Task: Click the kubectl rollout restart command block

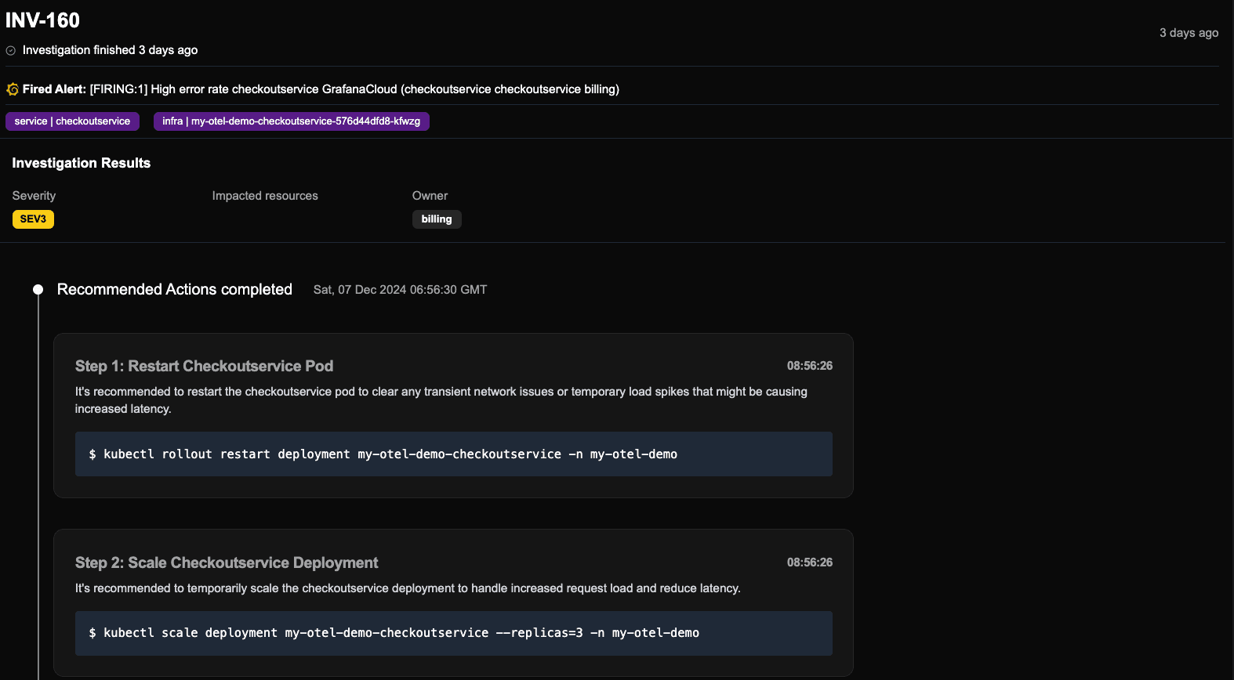Action: tap(454, 454)
